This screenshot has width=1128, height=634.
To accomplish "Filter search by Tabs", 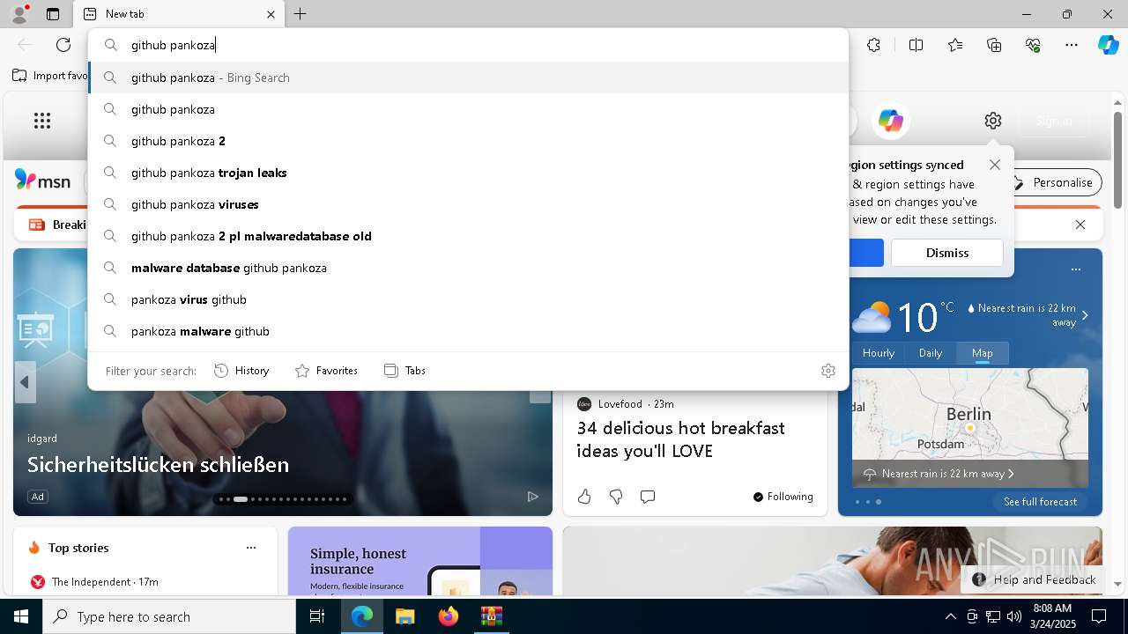I will click(x=405, y=371).
